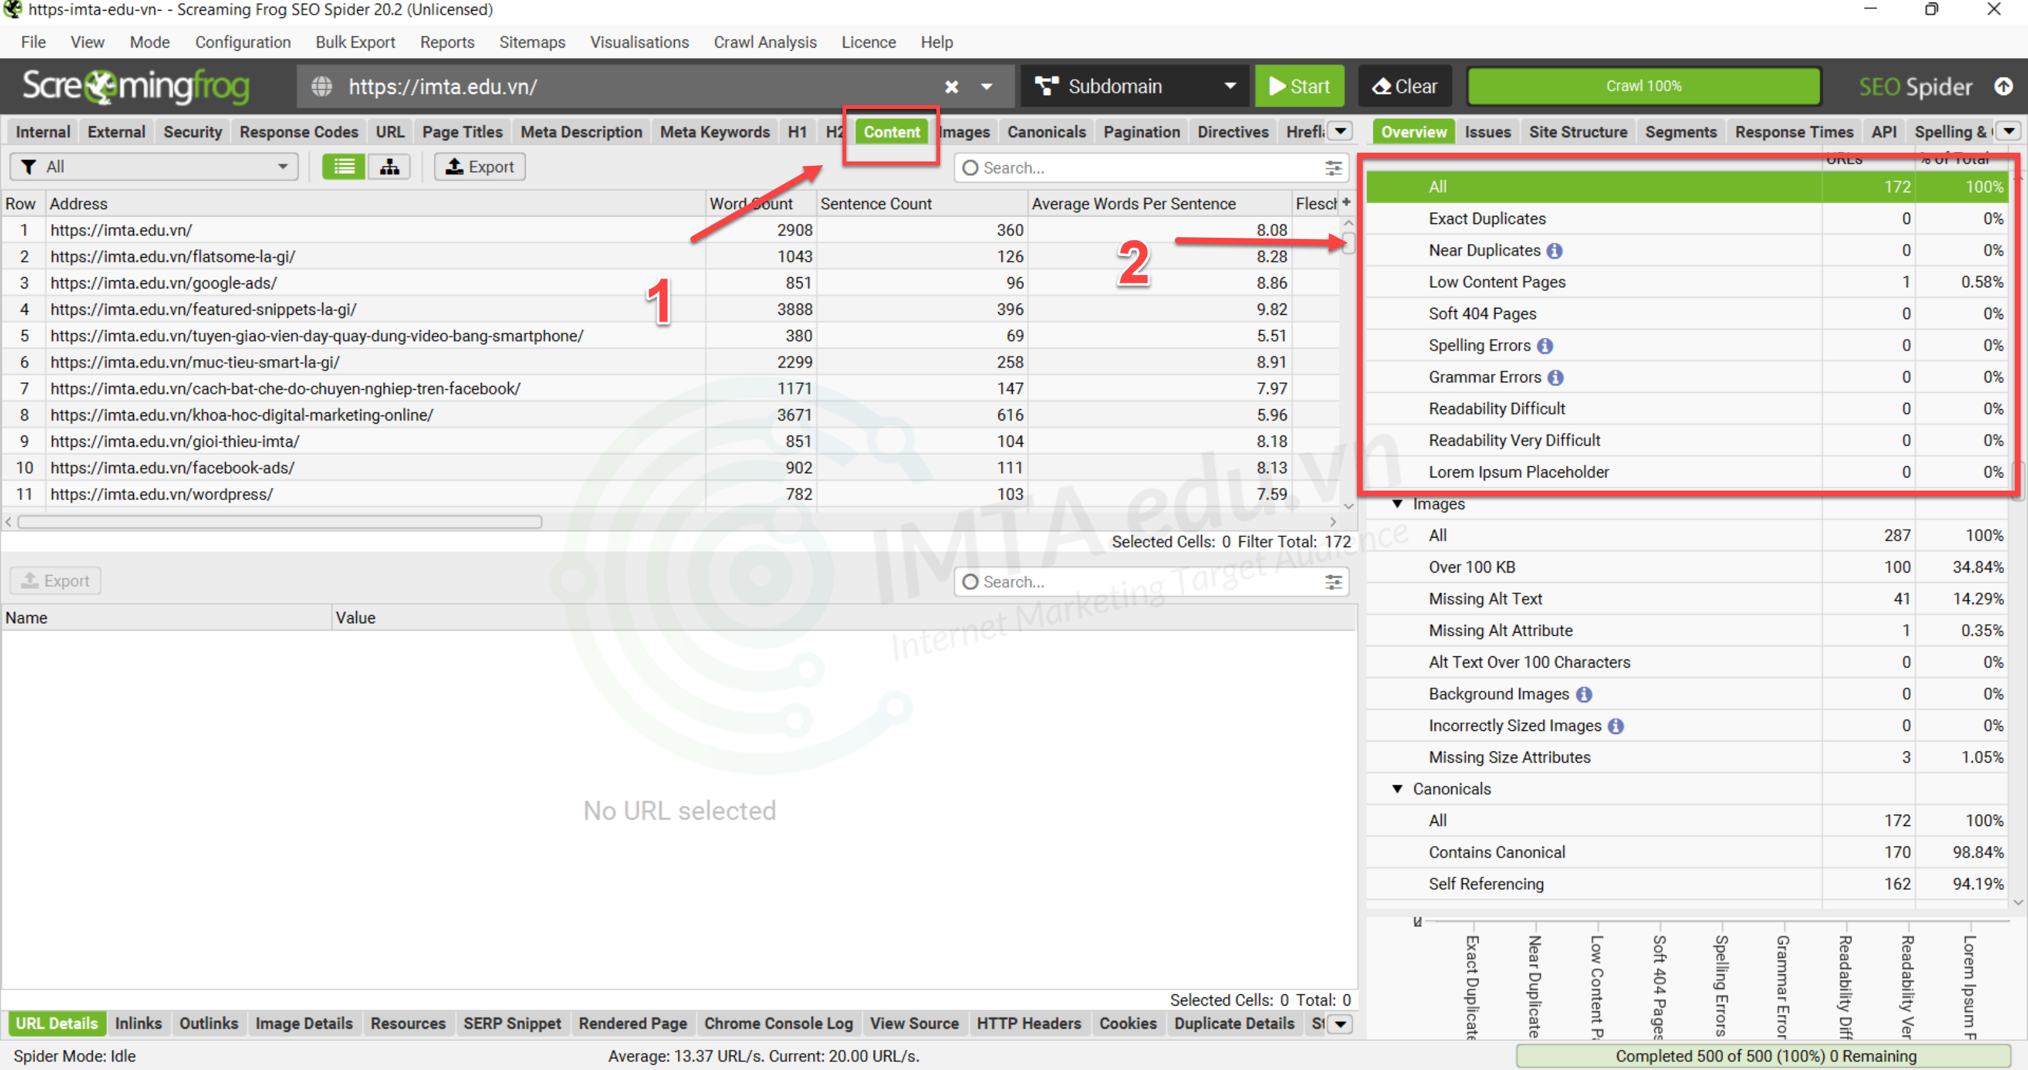Select Low Content Pages filter
The width and height of the screenshot is (2028, 1070).
click(1686, 282)
